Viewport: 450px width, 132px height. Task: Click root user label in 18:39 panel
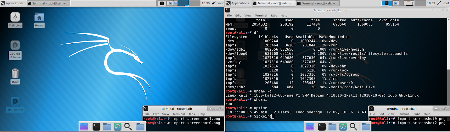pos(446,3)
